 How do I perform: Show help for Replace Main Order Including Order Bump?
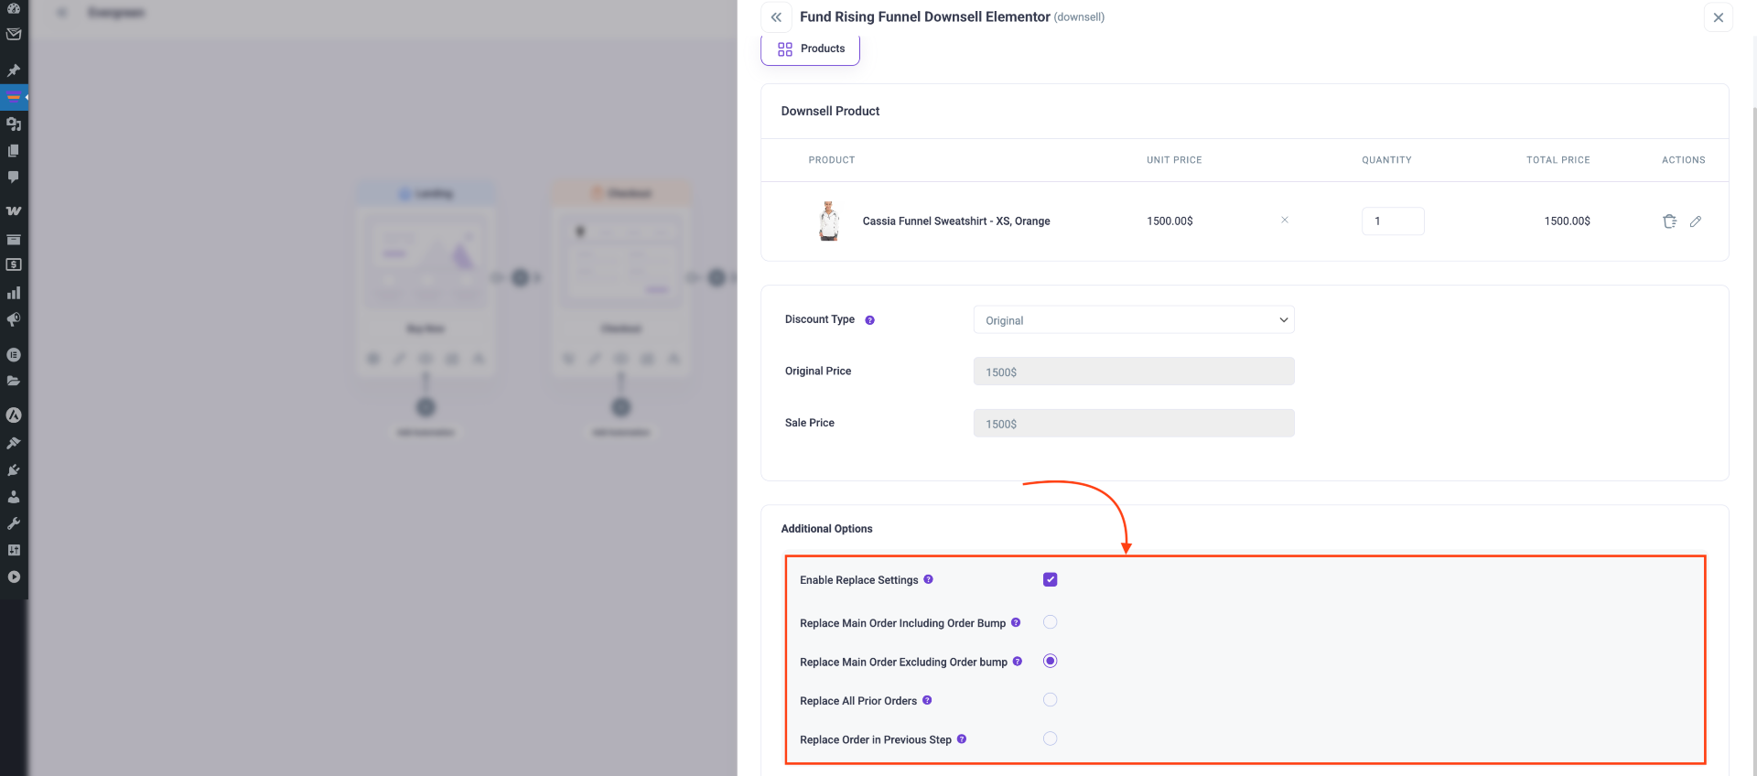[x=1016, y=622]
